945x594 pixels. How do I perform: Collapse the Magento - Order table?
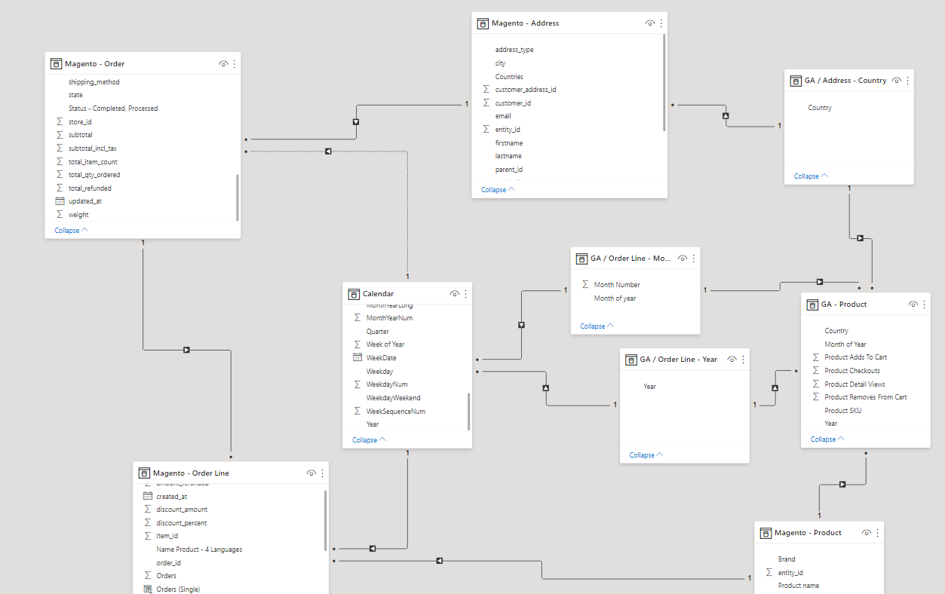pyautogui.click(x=72, y=230)
